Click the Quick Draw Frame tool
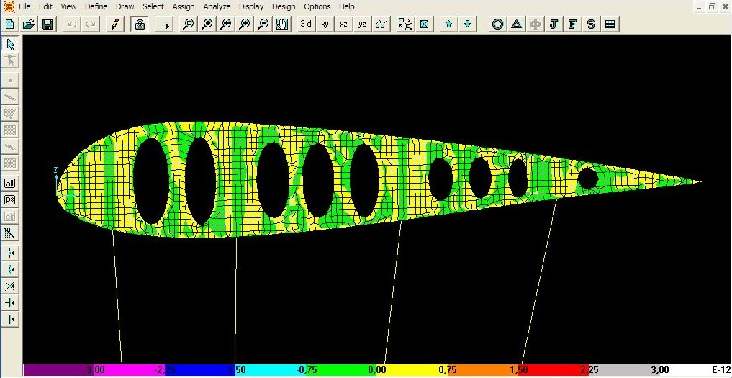The image size is (732, 378). coord(10,147)
